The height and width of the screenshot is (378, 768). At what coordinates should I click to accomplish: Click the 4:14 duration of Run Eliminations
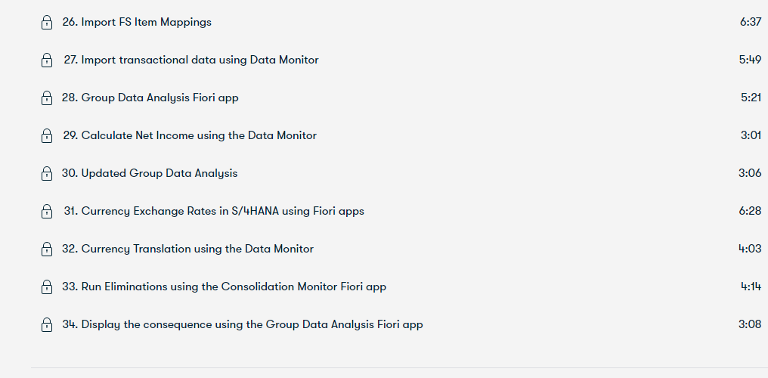click(x=751, y=287)
